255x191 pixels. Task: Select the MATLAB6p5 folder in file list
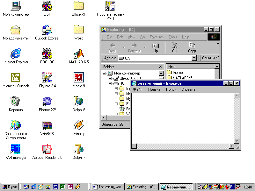(x=180, y=78)
